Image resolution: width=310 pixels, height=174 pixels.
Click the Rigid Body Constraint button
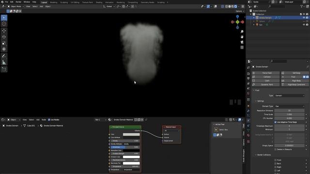click(x=295, y=85)
